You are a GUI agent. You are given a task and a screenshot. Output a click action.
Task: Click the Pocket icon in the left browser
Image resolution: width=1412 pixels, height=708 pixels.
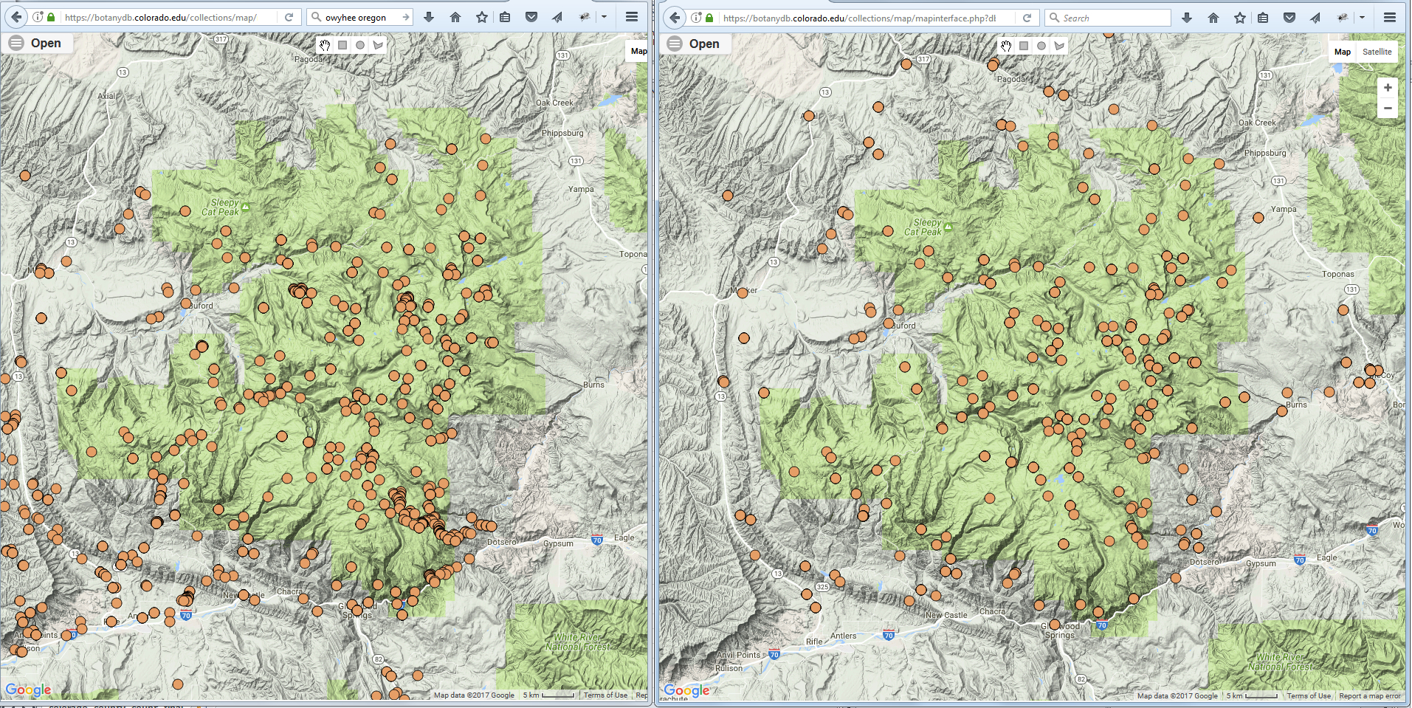[531, 17]
